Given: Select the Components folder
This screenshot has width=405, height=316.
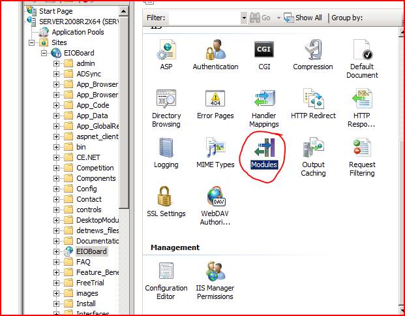Looking at the screenshot, I should pos(96,178).
